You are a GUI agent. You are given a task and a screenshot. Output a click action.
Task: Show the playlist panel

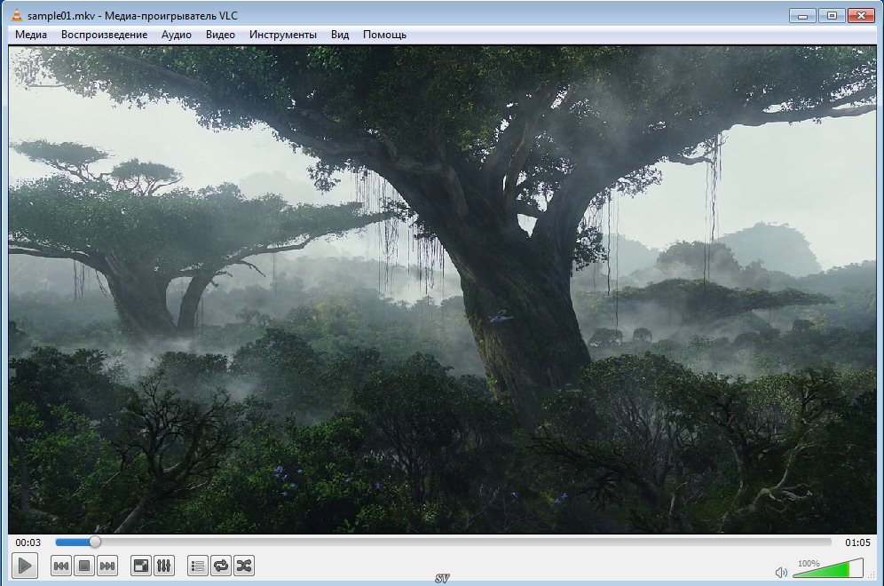(198, 566)
